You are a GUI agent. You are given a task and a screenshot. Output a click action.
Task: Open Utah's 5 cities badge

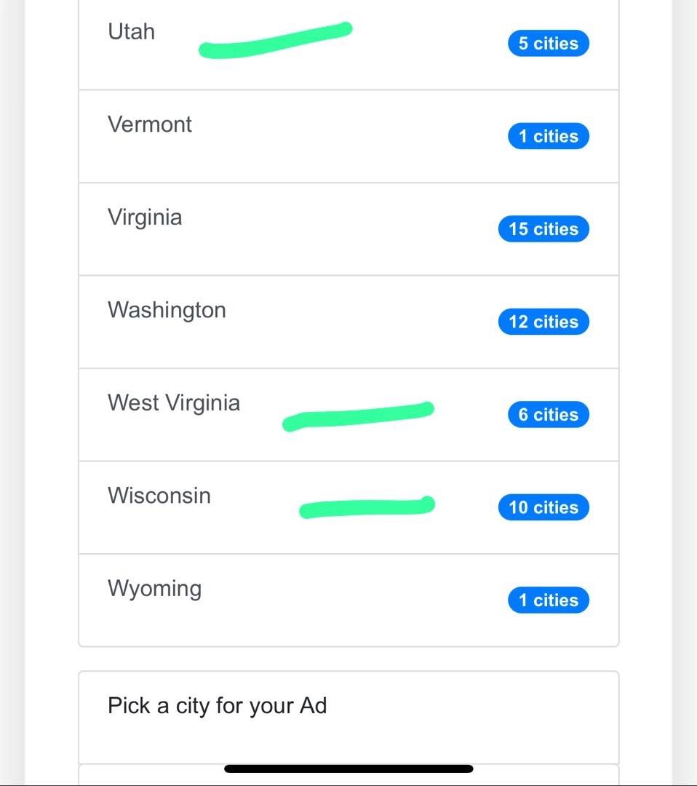tap(548, 44)
